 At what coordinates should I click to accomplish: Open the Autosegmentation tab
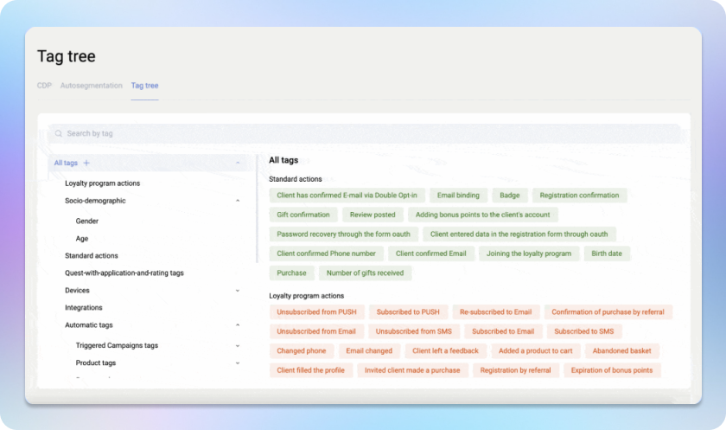pyautogui.click(x=92, y=86)
